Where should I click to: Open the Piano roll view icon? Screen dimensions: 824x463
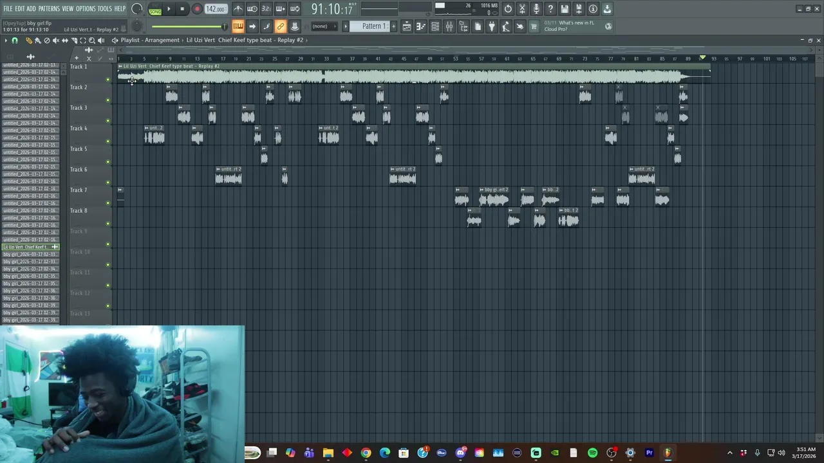coord(421,26)
